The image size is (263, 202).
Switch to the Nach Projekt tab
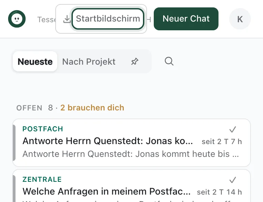pyautogui.click(x=89, y=62)
